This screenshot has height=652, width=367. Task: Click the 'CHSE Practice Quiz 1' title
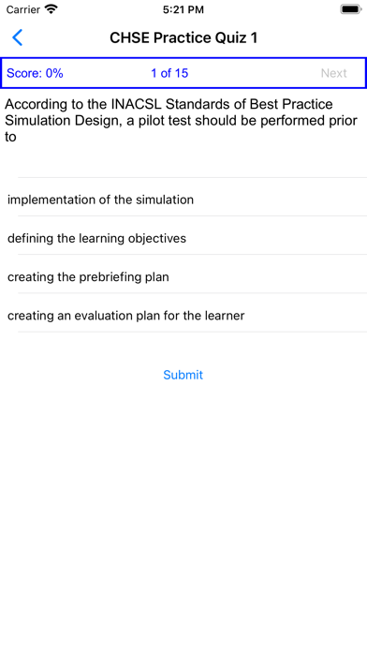(183, 37)
